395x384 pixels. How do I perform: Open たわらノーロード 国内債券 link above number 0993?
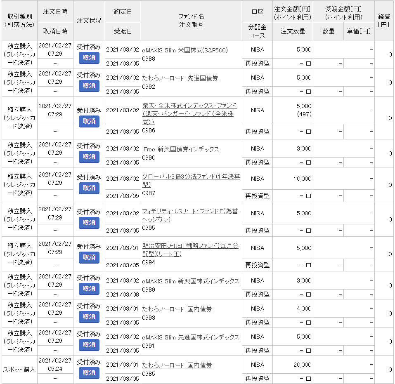177,309
